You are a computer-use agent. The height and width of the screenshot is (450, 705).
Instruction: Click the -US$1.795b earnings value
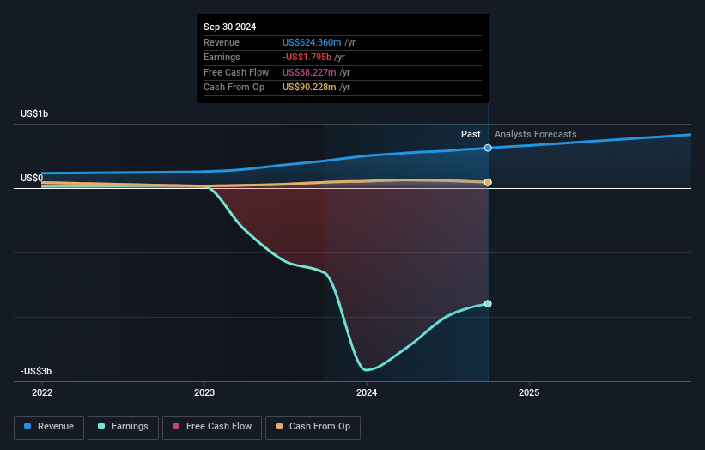point(307,57)
